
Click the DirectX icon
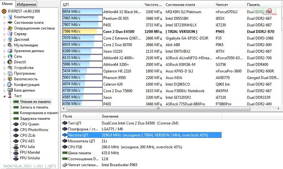[x=10, y=62]
